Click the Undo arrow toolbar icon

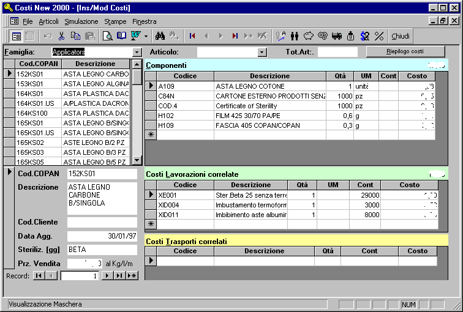(x=48, y=36)
